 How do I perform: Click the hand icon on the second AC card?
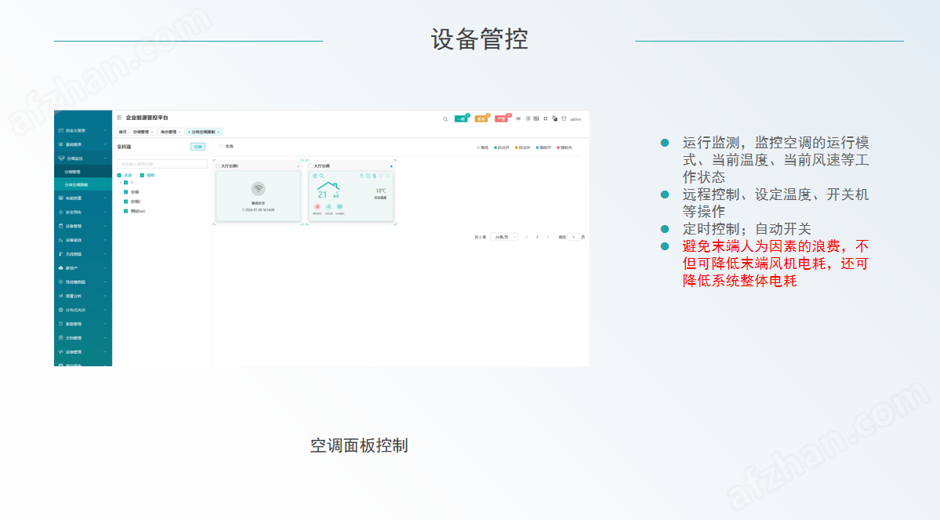click(x=361, y=176)
